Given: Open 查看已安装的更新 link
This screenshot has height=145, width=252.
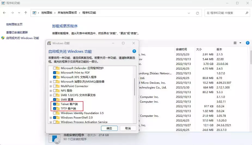Looking at the screenshot, I should pos(17,32).
